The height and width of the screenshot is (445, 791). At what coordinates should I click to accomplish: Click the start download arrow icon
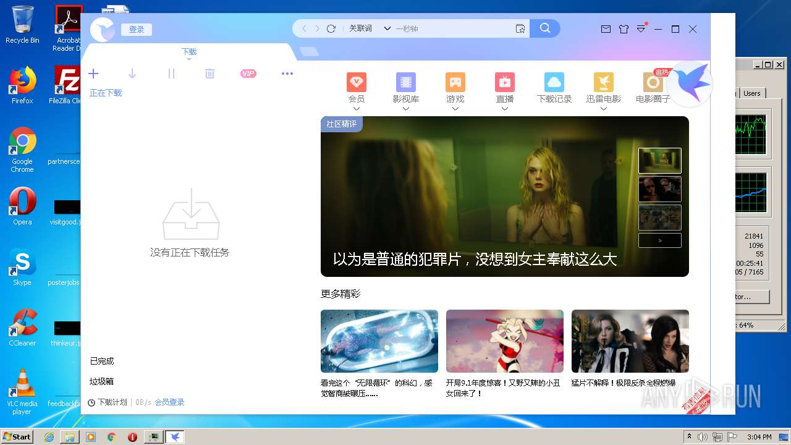132,74
